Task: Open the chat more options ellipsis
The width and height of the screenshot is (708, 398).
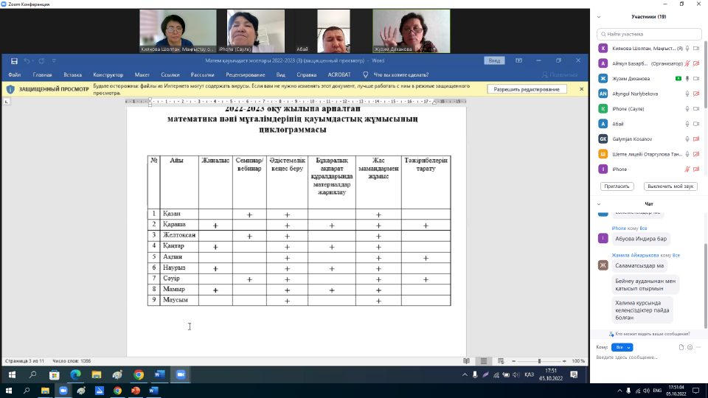Action: 698,347
